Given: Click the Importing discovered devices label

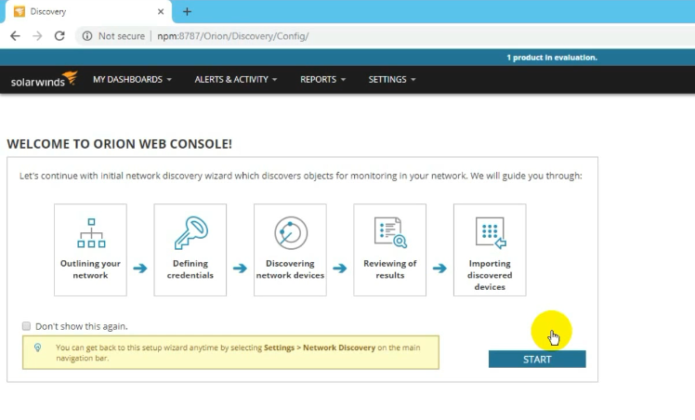Looking at the screenshot, I should tap(490, 275).
